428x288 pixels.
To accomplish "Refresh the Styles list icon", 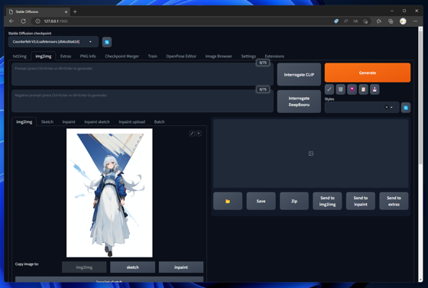I will click(x=406, y=108).
